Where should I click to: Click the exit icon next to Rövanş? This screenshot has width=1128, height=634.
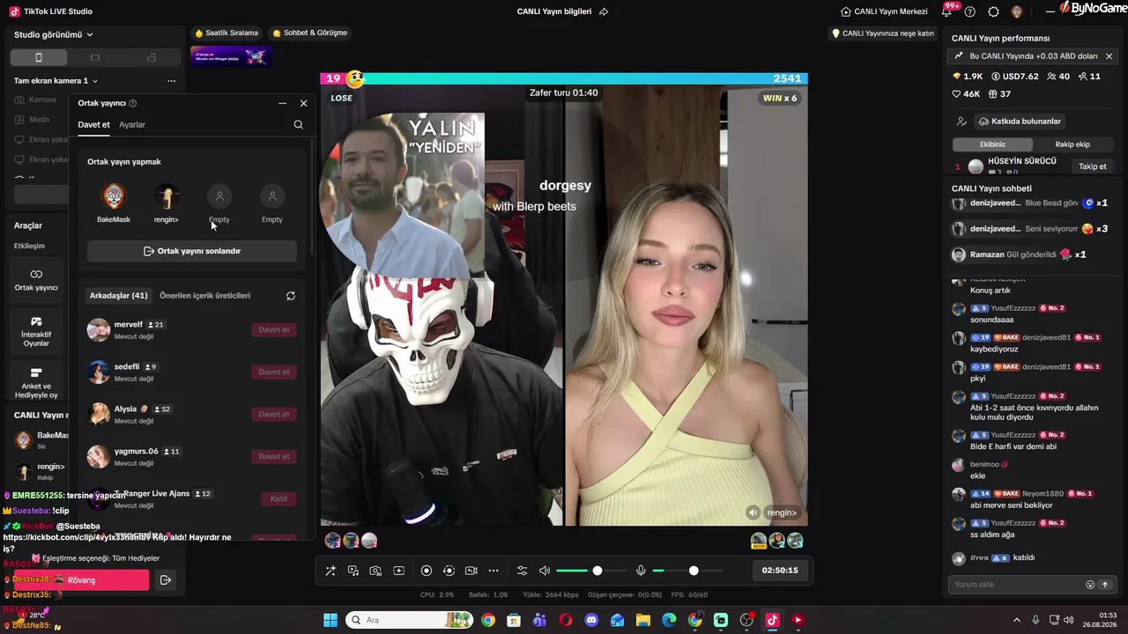[x=165, y=580]
